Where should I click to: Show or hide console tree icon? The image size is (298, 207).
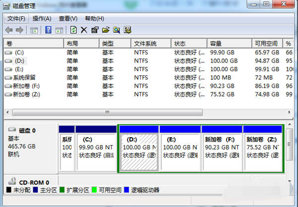pyautogui.click(x=34, y=30)
